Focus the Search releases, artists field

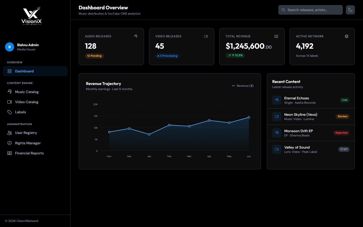(311, 10)
